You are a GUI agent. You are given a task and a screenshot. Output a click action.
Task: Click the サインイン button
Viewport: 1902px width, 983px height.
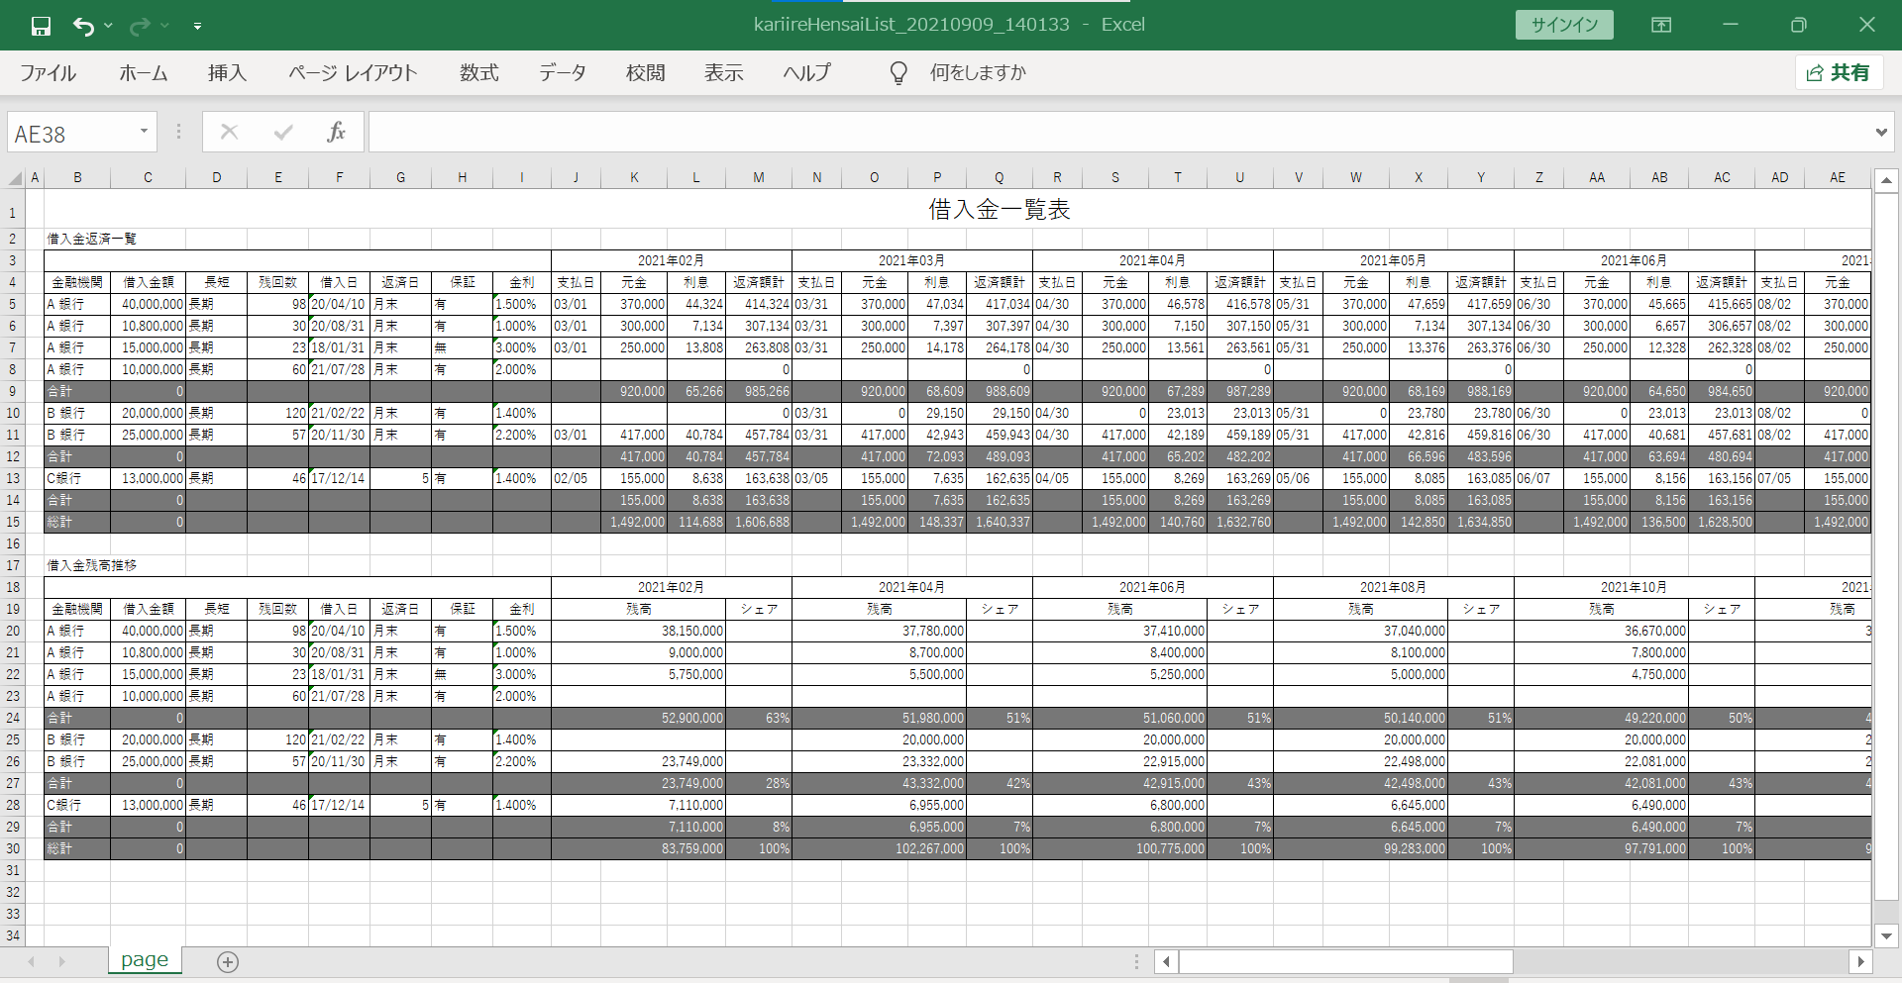pyautogui.click(x=1563, y=25)
